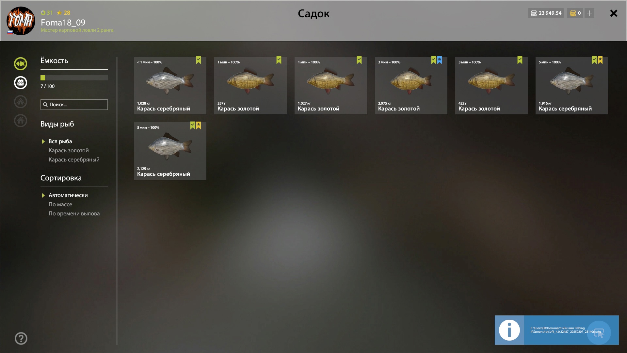Filter by Вся рыба

[60, 141]
